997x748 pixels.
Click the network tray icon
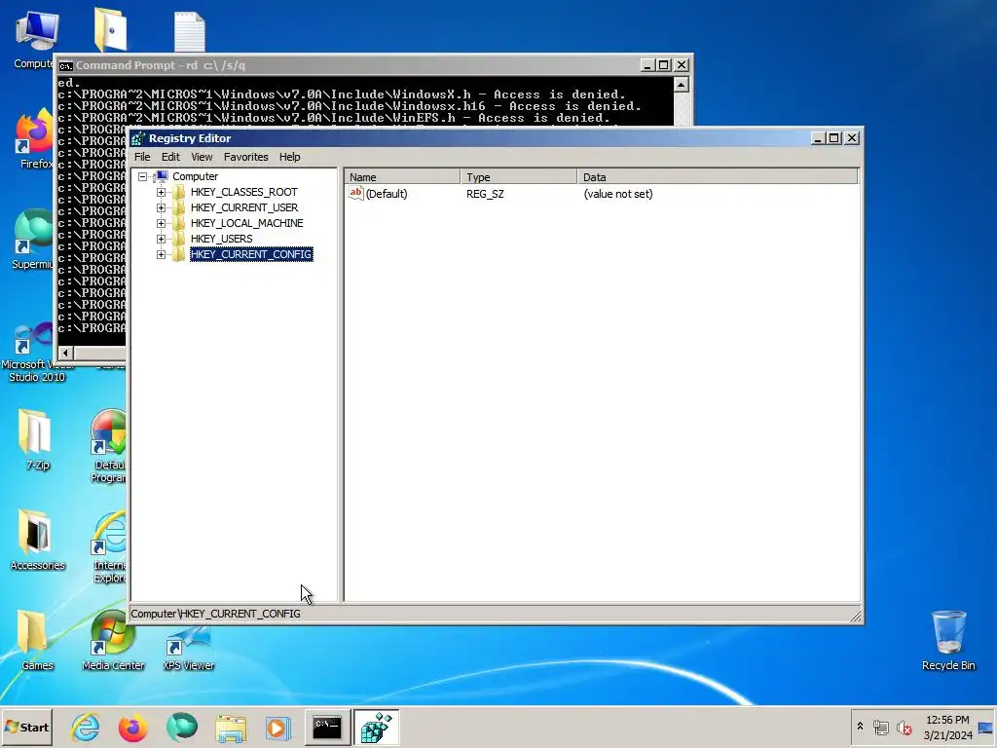[880, 727]
